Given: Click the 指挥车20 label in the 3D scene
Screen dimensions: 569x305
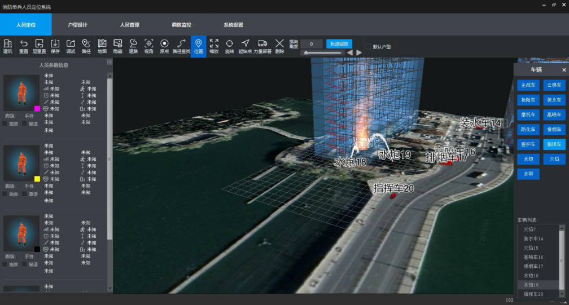Looking at the screenshot, I should (394, 188).
